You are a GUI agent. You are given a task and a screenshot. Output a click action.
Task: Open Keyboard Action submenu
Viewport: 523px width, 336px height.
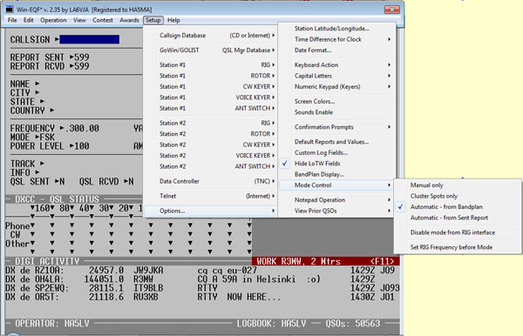coord(336,65)
